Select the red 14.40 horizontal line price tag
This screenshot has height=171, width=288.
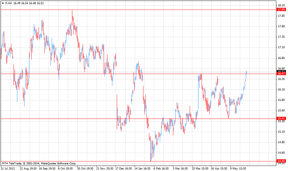coord(281,161)
